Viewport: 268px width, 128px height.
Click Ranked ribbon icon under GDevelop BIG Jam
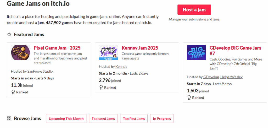(x=189, y=97)
